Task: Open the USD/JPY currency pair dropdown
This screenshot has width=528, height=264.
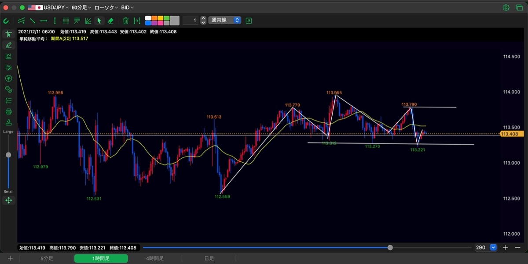Action: click(x=48, y=7)
